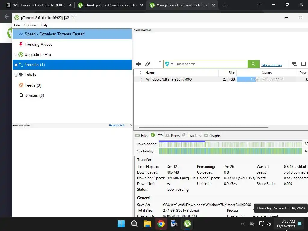Viewport: 308px width, 231px height.
Task: Click the 2.44 GB size cell
Action: (229, 79)
